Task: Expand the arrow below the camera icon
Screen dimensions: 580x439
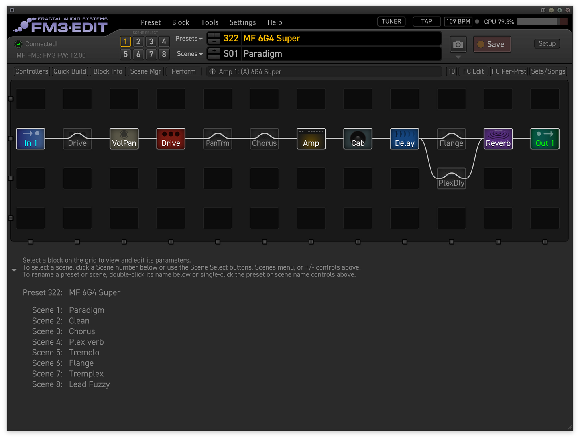Action: (x=458, y=57)
